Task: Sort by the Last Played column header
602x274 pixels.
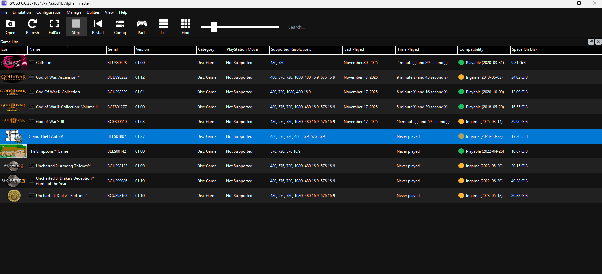Action: 369,50
